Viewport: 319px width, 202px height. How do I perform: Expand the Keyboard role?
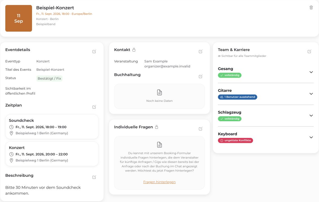(311, 137)
